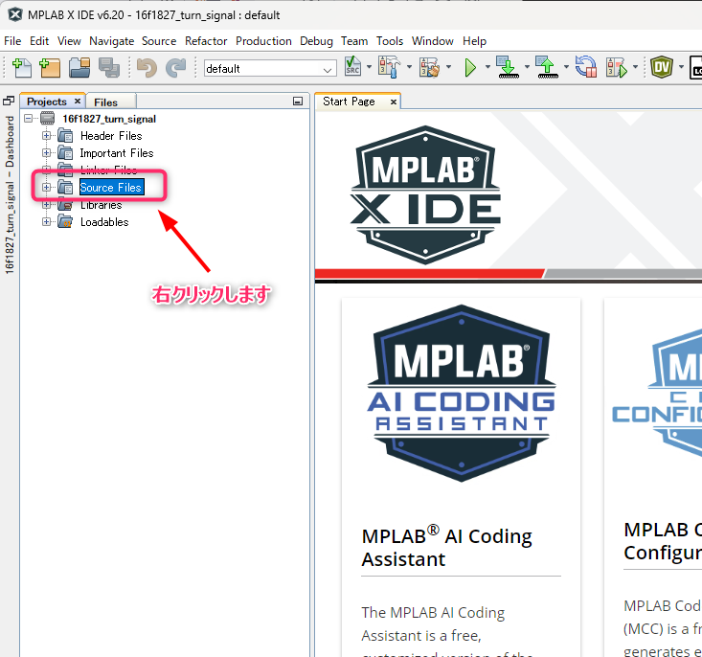Click the Hold in Reset icon

point(586,67)
